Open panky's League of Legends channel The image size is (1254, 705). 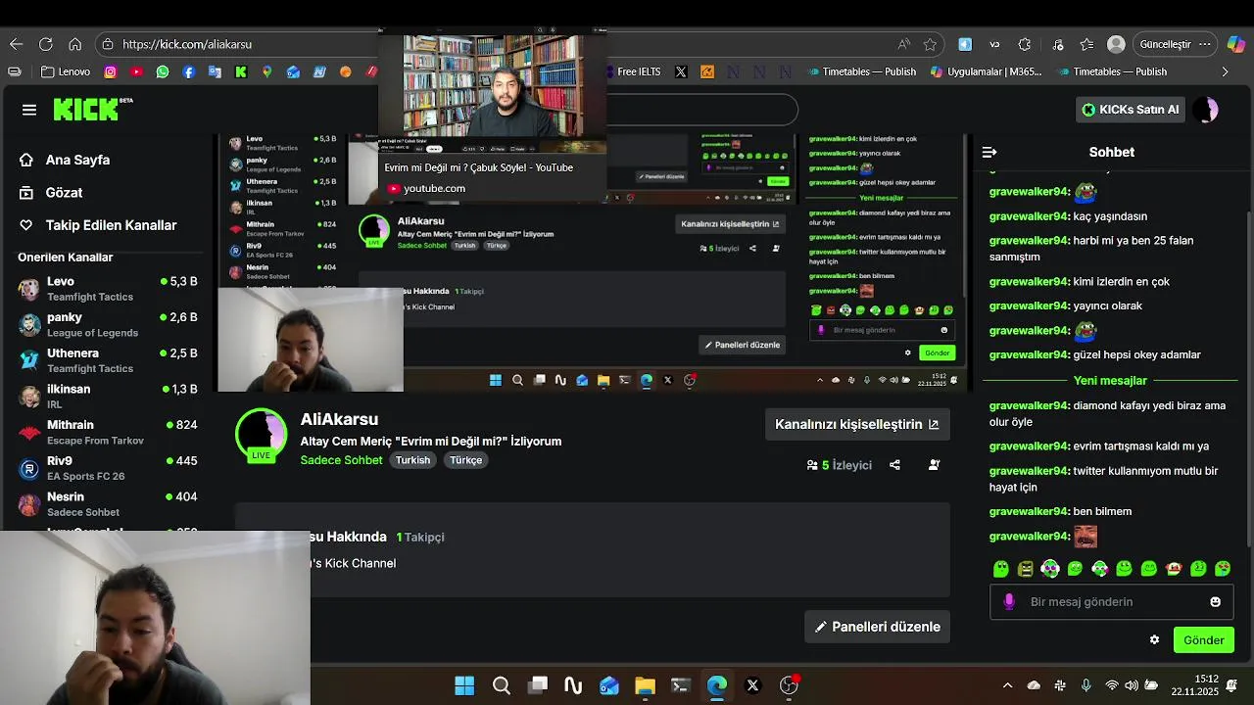(108, 324)
